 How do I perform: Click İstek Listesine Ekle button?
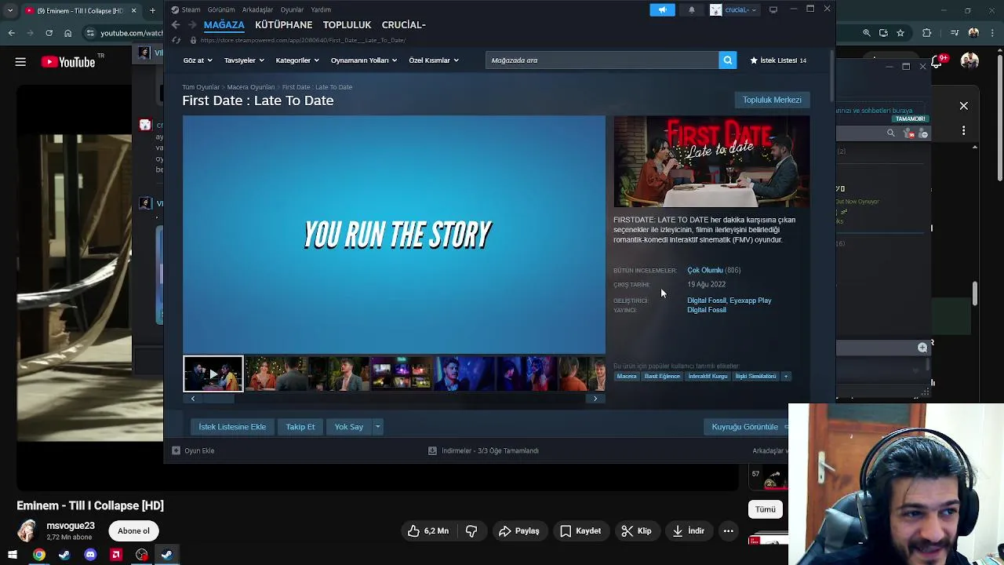pyautogui.click(x=232, y=427)
